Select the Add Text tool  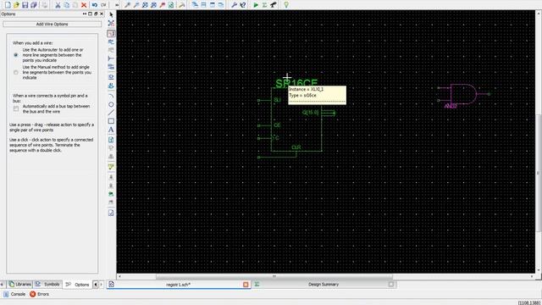click(x=111, y=130)
